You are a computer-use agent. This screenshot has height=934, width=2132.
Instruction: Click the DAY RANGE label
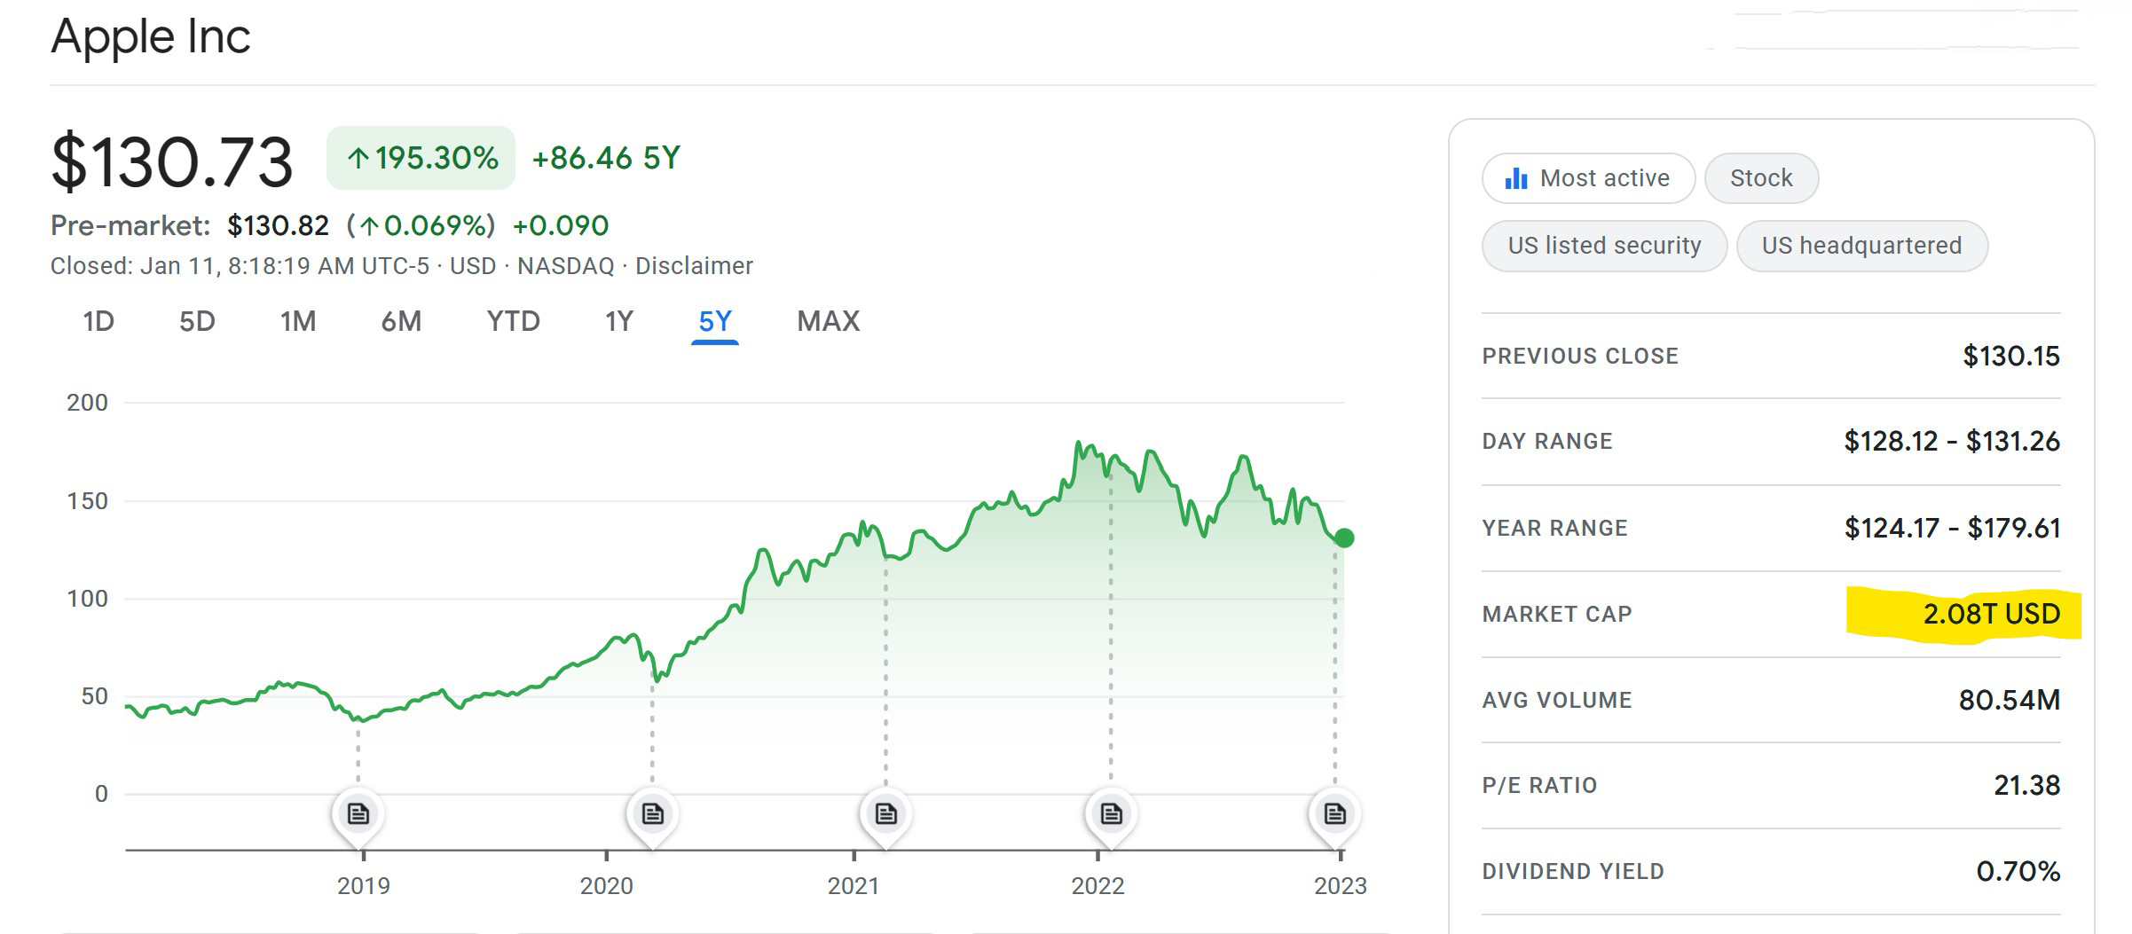coord(1547,442)
